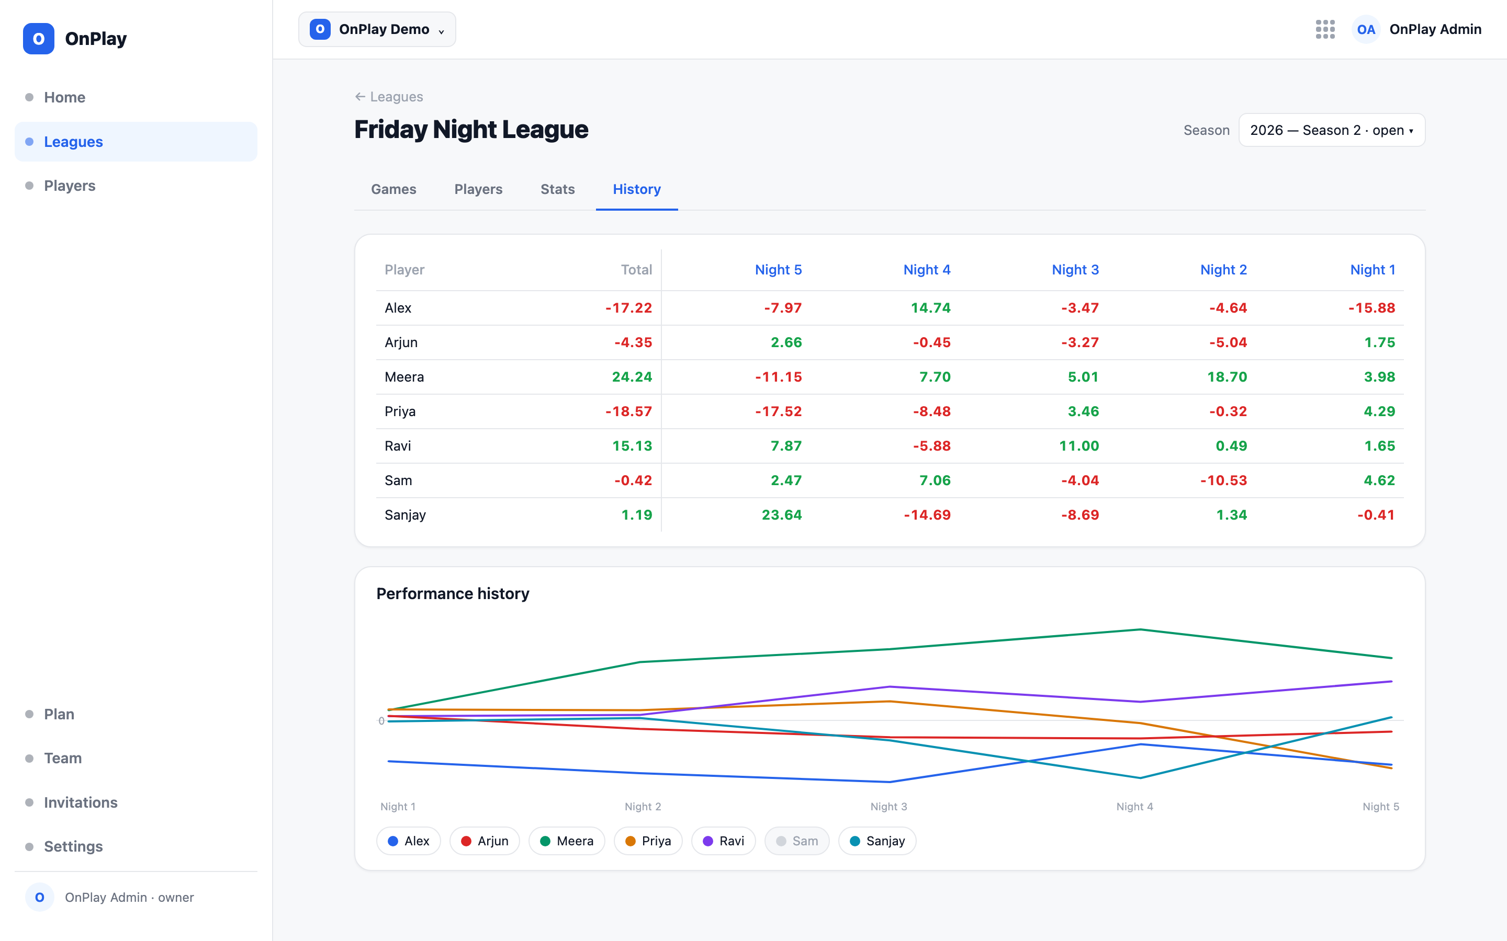
Task: Click Priya's Night 5 value -17.52
Action: 778,411
